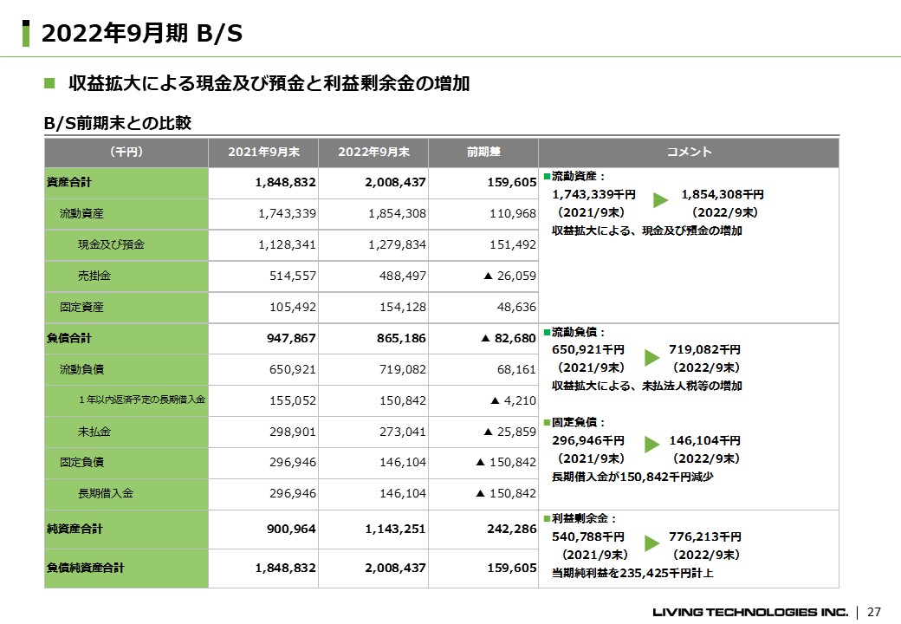The width and height of the screenshot is (901, 624).
Task: Select the comment "当期純利益を235,425千円計上"
Action: click(632, 574)
